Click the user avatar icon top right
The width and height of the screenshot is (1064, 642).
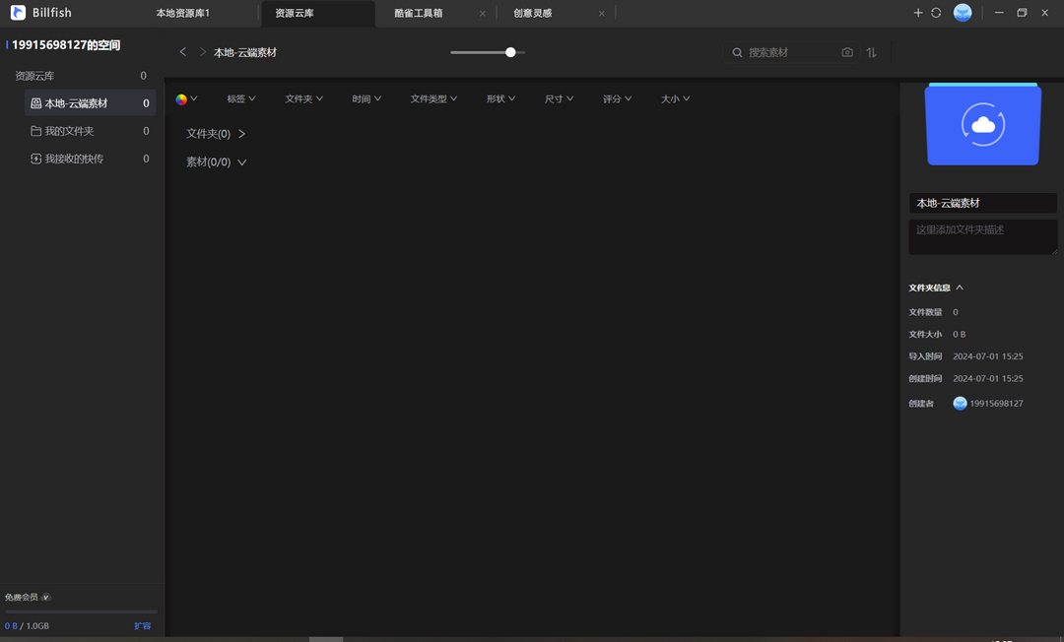962,13
